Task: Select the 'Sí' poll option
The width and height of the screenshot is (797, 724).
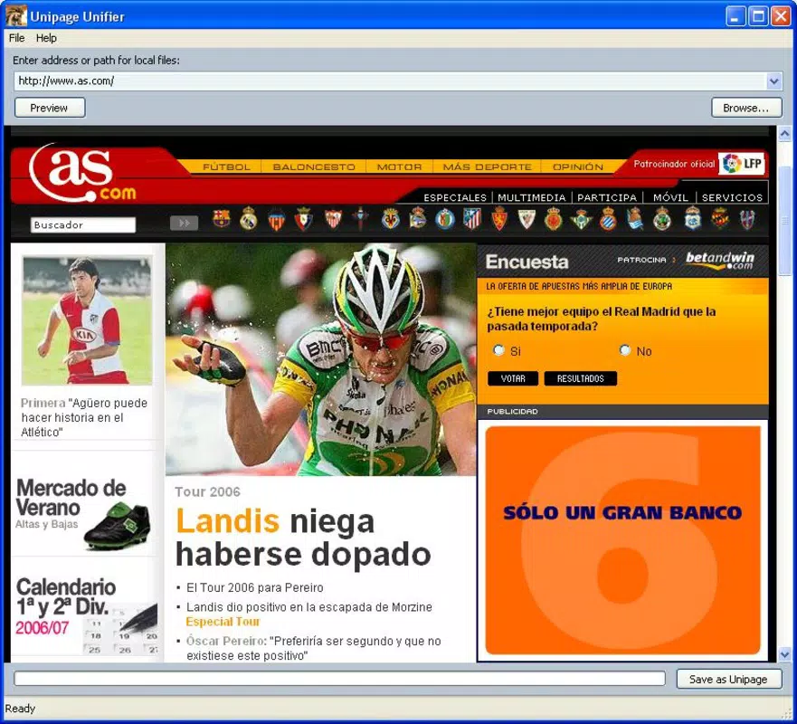Action: tap(498, 350)
